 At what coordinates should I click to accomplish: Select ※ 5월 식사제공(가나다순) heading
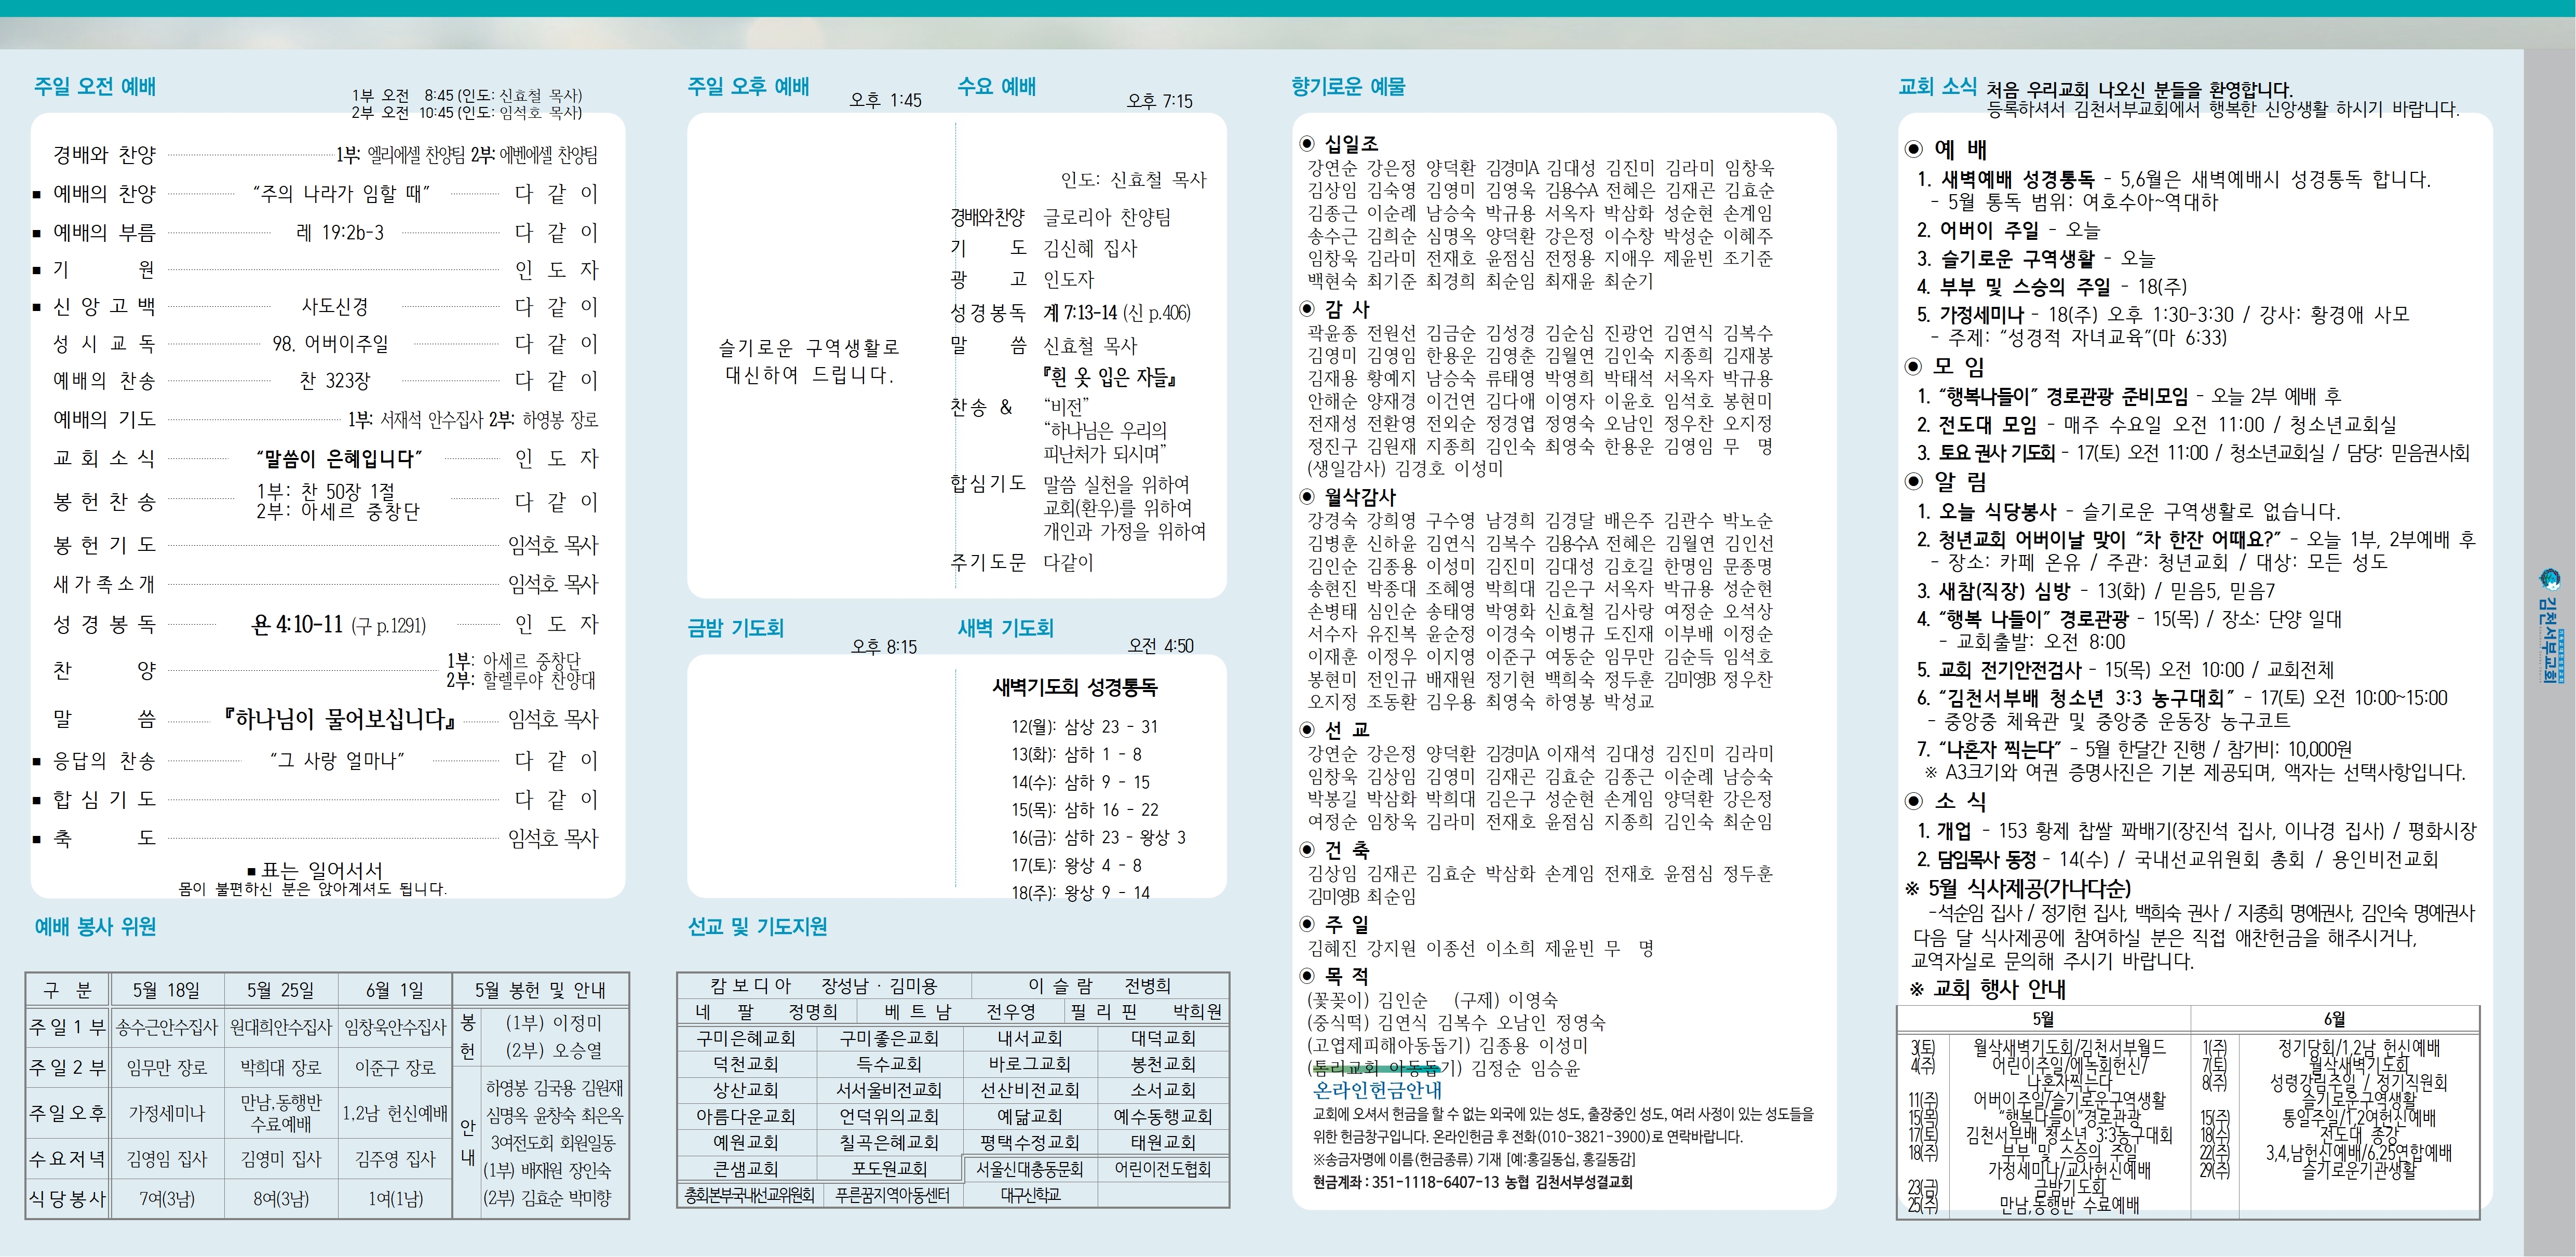click(x=2018, y=888)
